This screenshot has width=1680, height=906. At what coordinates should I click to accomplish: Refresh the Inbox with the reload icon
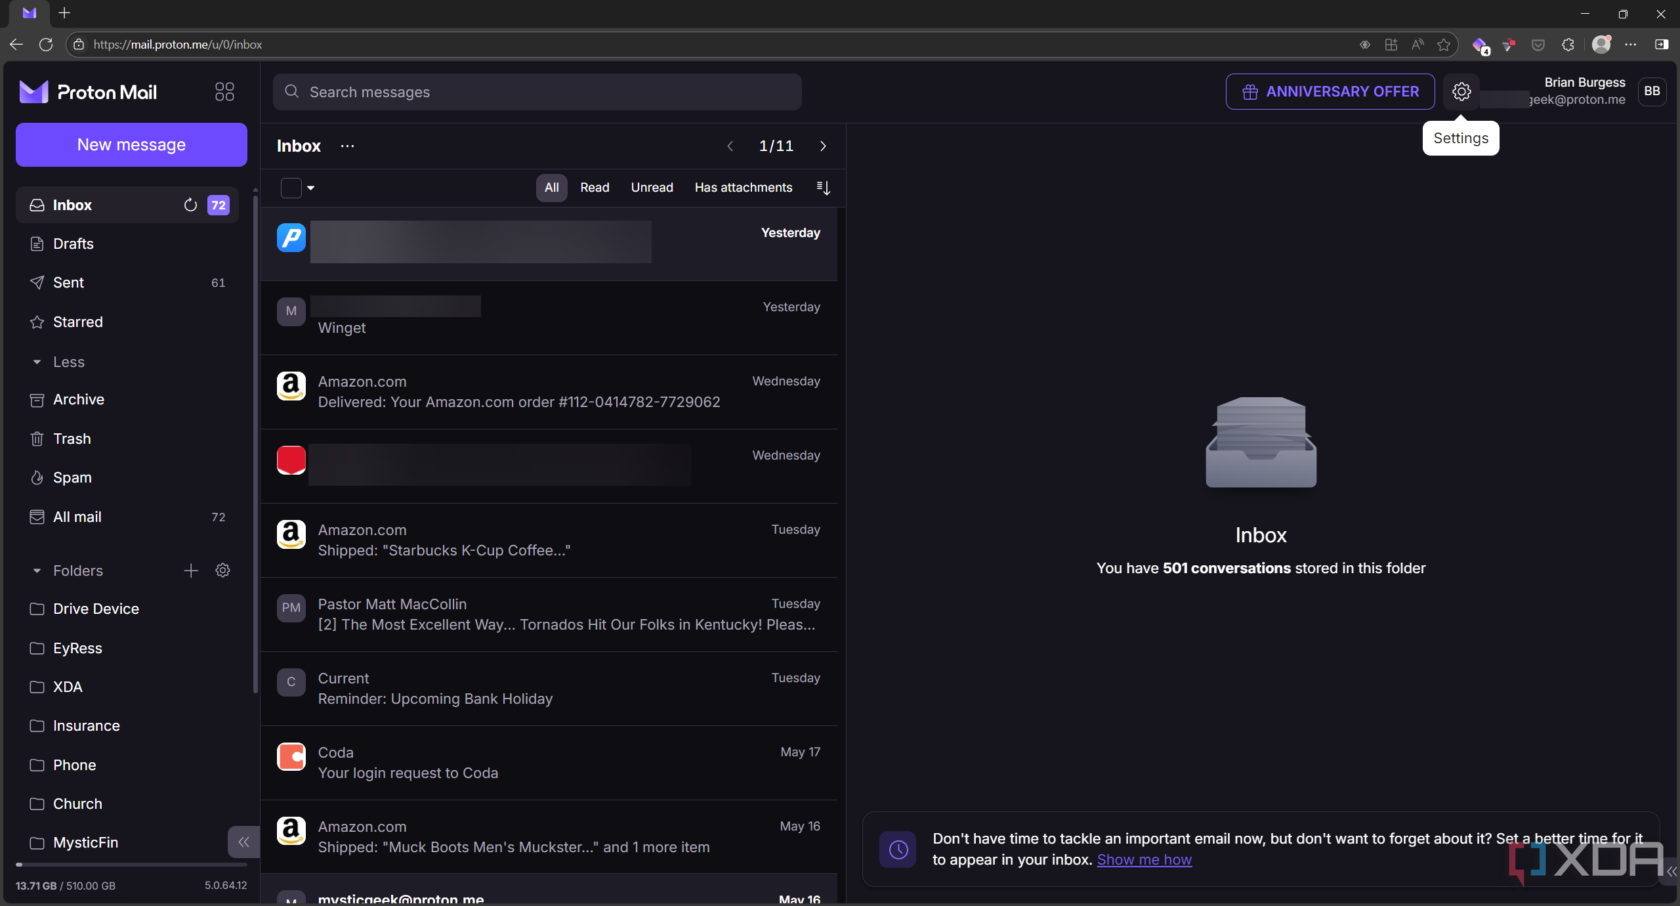190,205
